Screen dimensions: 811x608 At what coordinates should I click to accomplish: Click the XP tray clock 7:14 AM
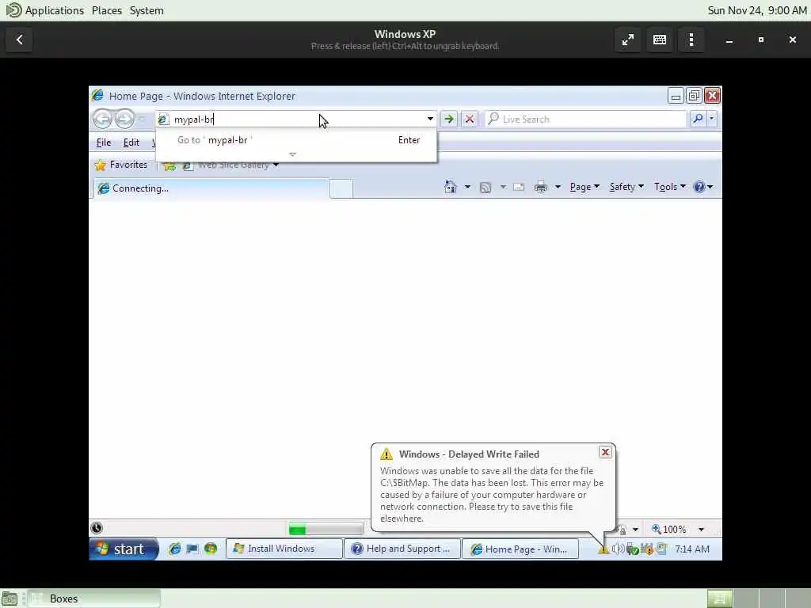click(692, 549)
